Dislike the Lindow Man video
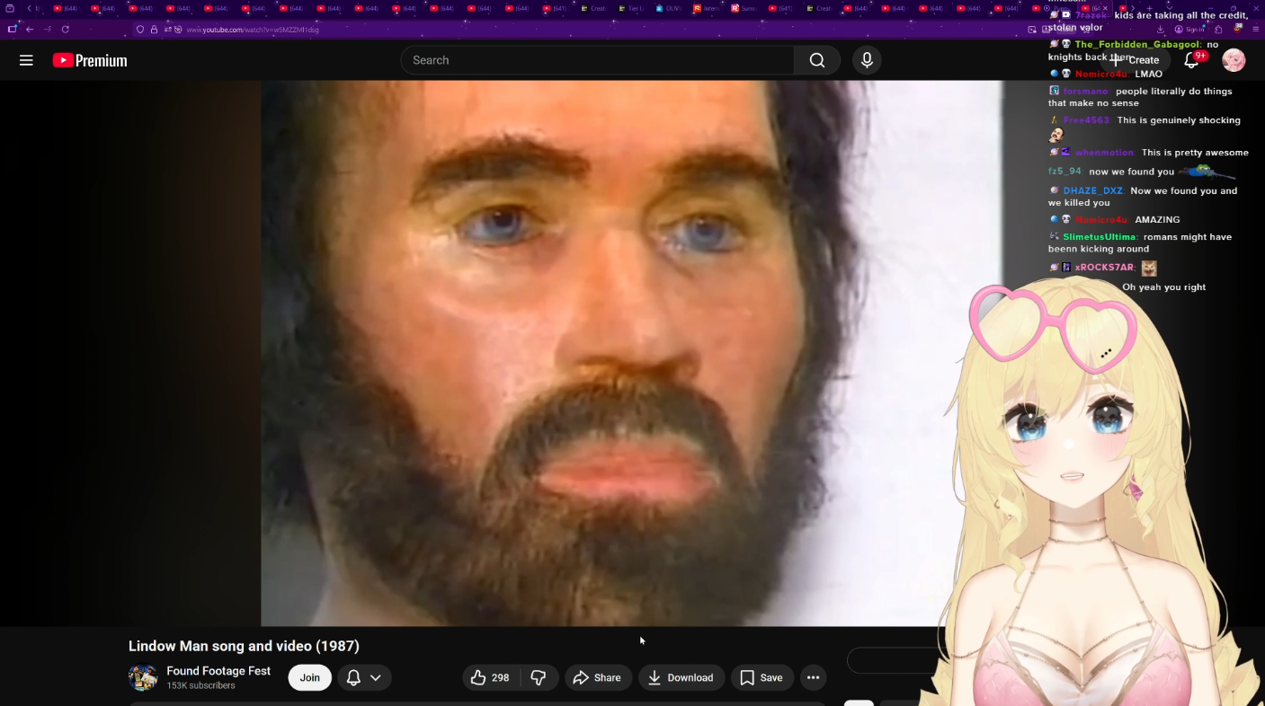Viewport: 1265px width, 706px height. pyautogui.click(x=539, y=677)
